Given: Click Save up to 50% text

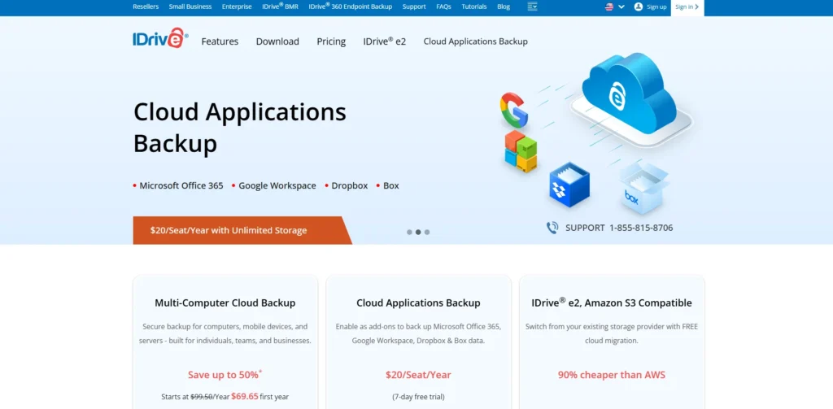Looking at the screenshot, I should pyautogui.click(x=225, y=375).
